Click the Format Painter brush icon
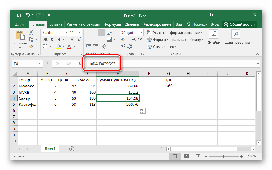Screen dimensions: 272x170 point(31,46)
